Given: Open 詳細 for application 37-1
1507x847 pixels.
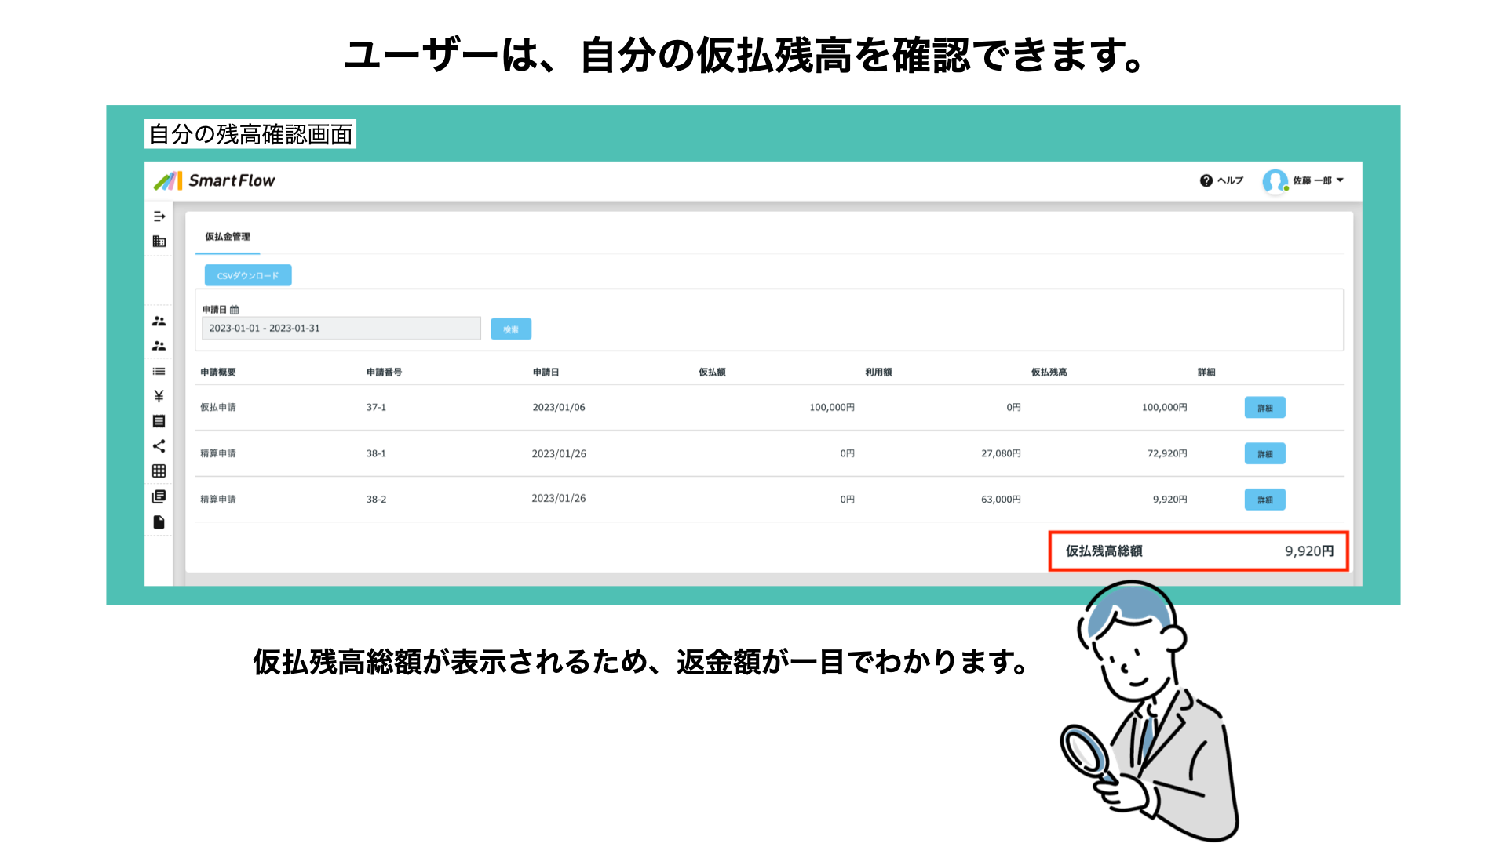Looking at the screenshot, I should click(x=1264, y=408).
